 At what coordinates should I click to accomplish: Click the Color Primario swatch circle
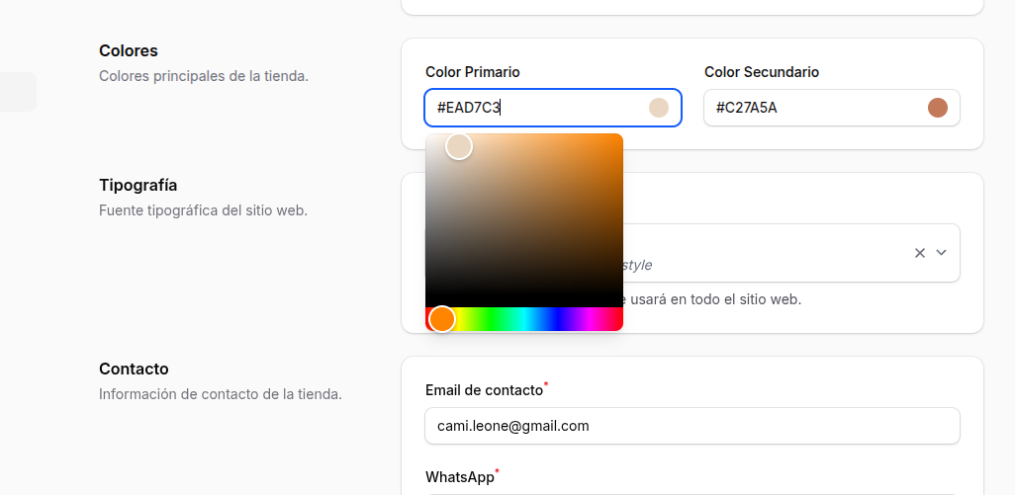[658, 108]
